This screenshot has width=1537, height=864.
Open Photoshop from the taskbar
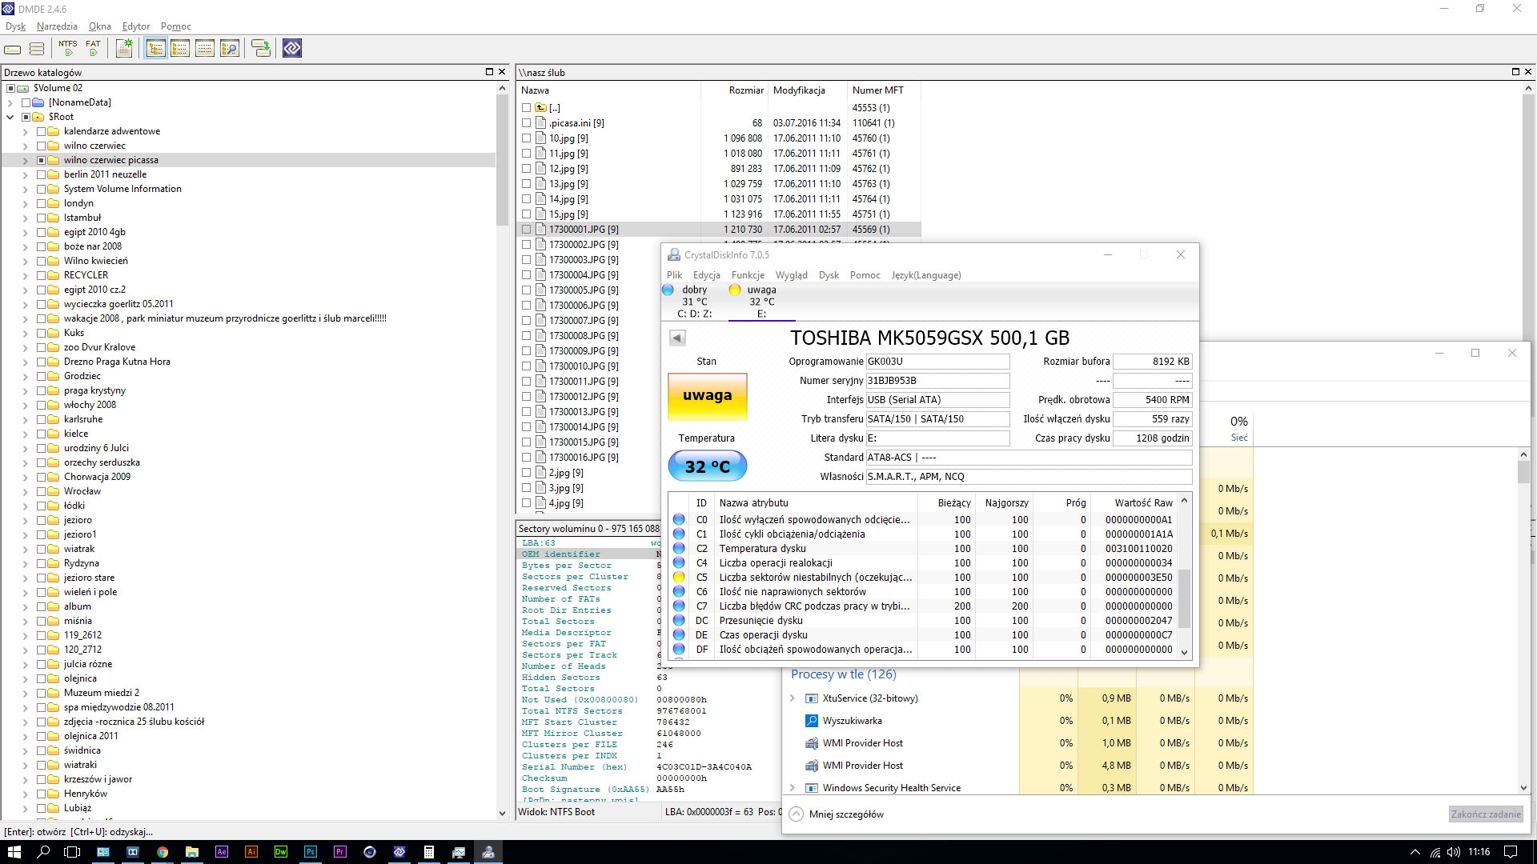pos(311,852)
